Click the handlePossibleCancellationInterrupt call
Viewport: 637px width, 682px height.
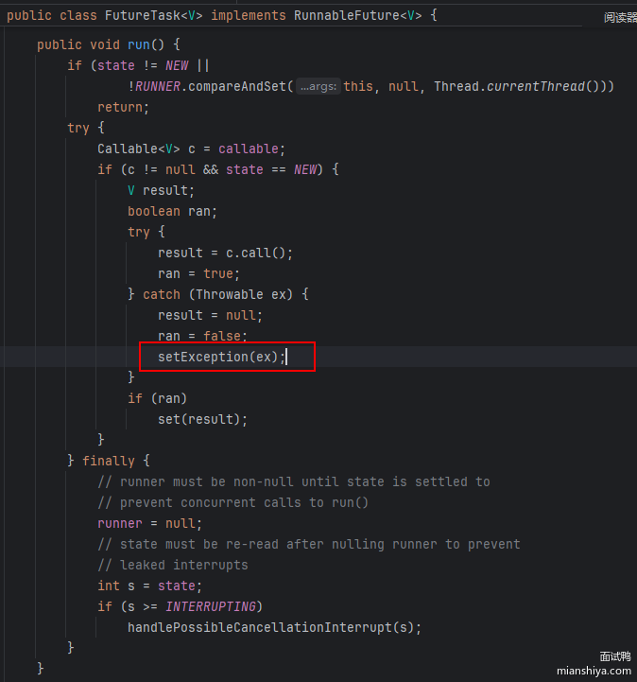click(274, 627)
